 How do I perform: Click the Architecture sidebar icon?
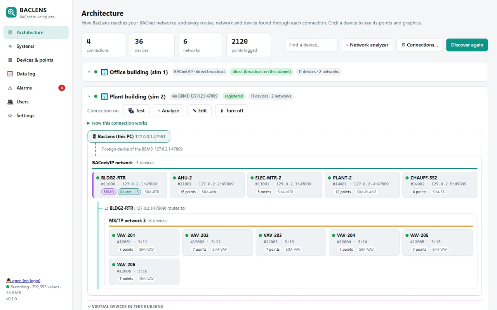(x=10, y=33)
